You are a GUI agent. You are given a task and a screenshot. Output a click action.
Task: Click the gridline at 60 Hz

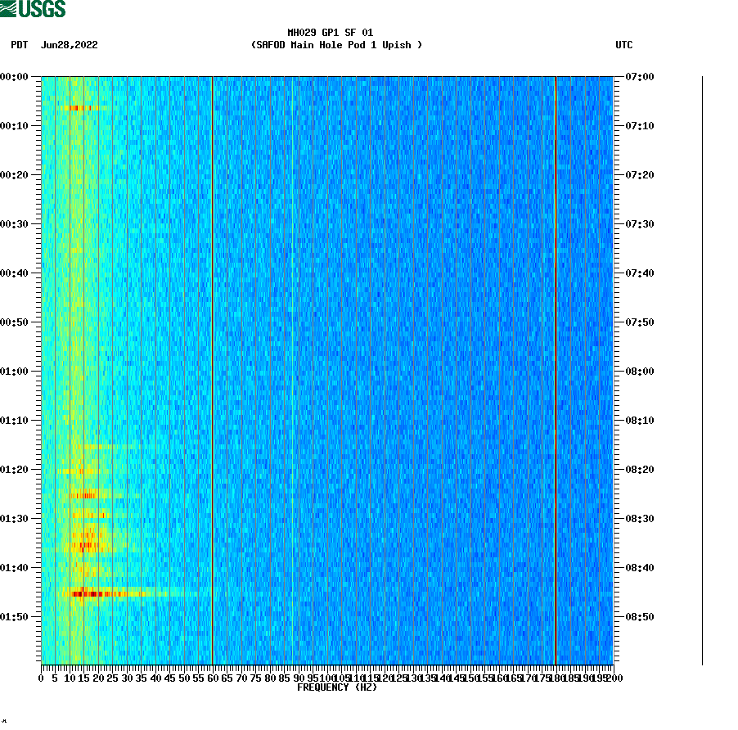click(212, 368)
